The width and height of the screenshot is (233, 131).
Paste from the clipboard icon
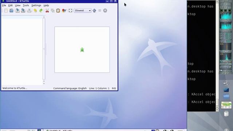(x=58, y=11)
